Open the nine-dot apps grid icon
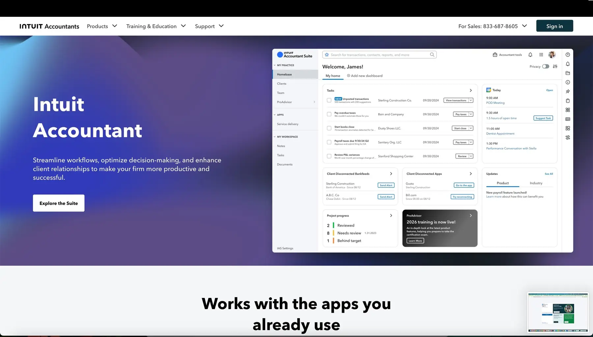 point(541,55)
